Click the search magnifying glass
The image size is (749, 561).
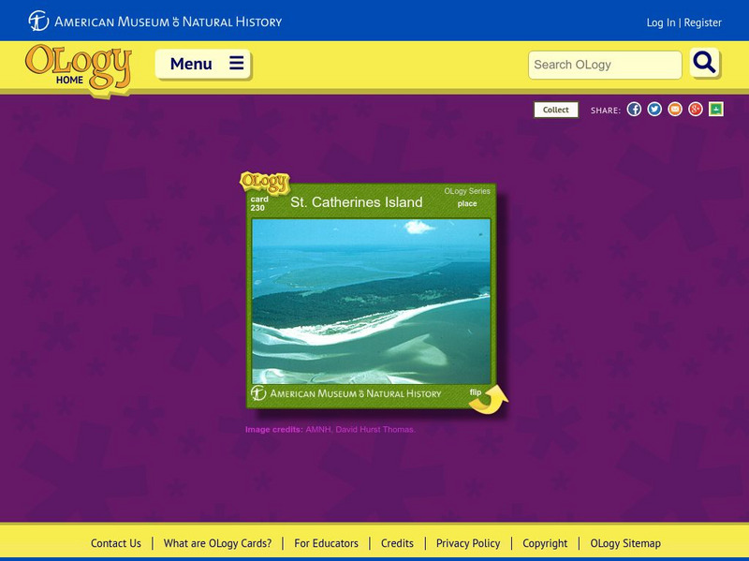click(704, 65)
